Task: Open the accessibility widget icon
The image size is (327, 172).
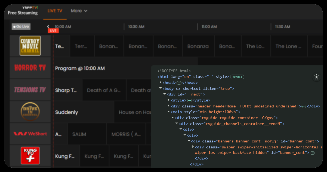Action: coord(316,77)
